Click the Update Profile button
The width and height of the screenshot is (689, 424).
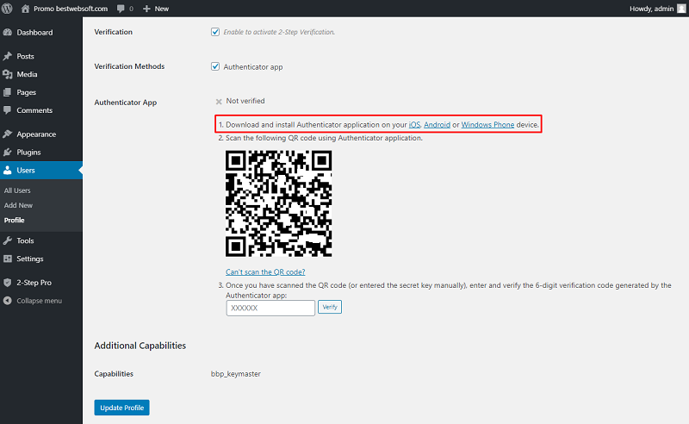121,408
